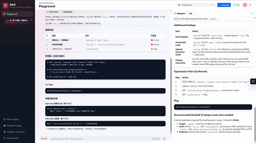
Task: Click the System Users people icon
Action: 4,138
